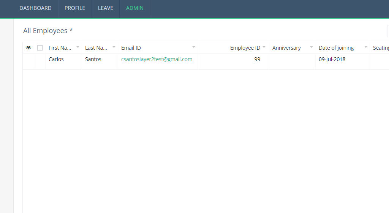This screenshot has height=213, width=389.
Task: Click the All Employees view title
Action: pos(48,31)
